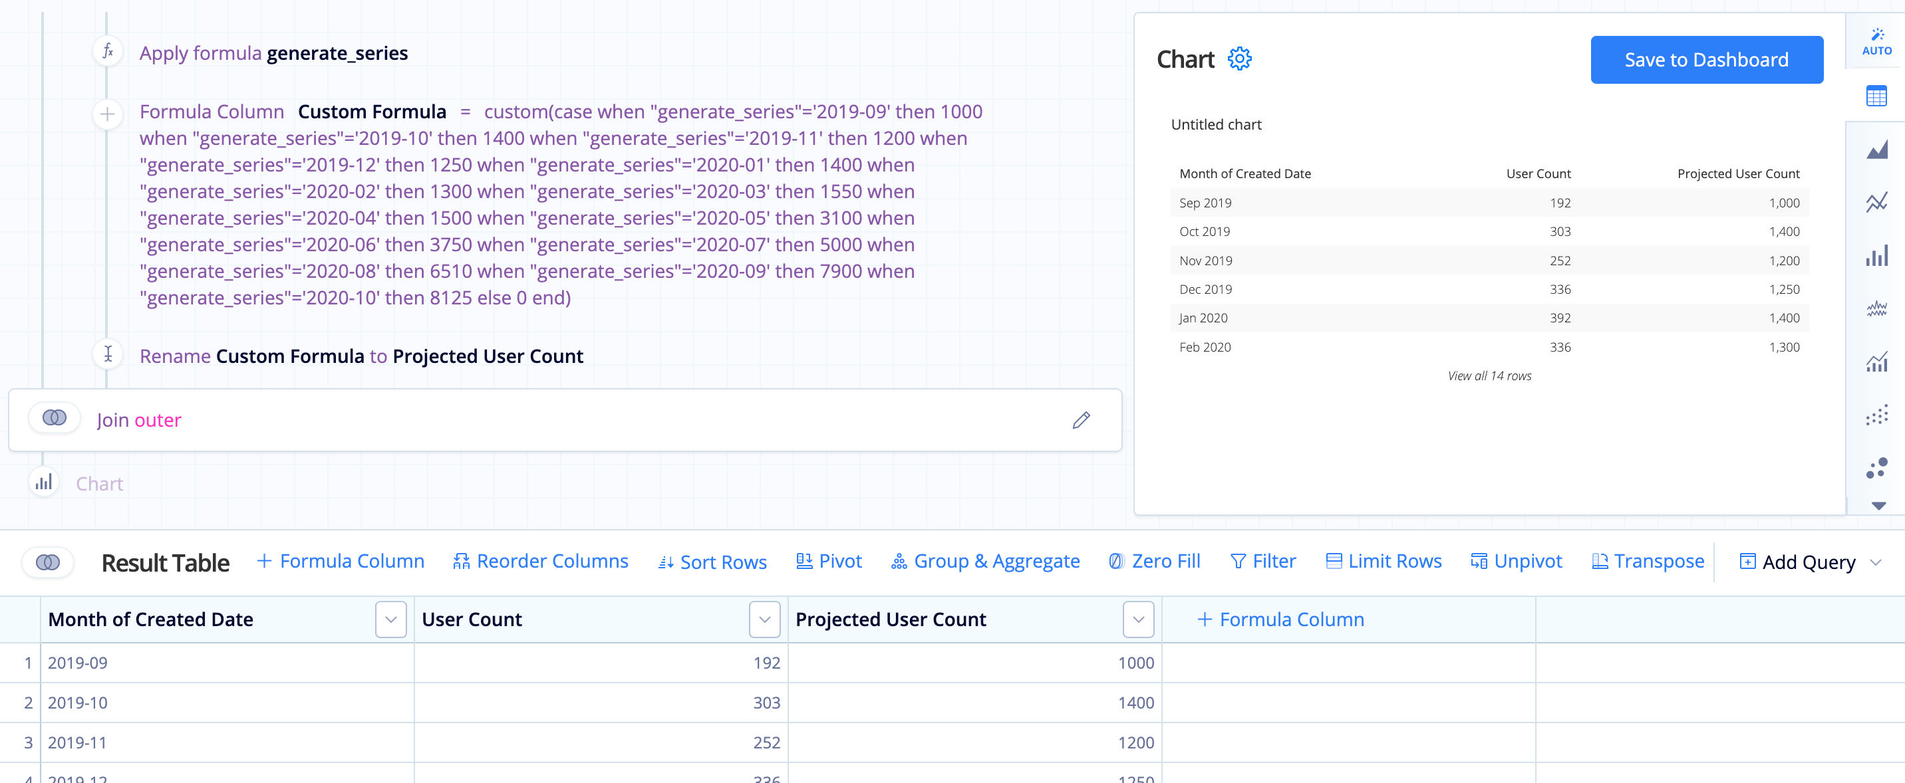Click the Untitled chart title
Viewport: 1905px width, 783px height.
[1216, 124]
